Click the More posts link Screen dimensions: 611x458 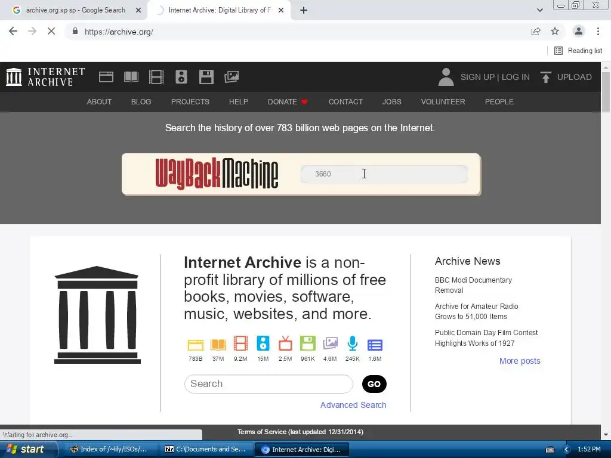pyautogui.click(x=520, y=361)
